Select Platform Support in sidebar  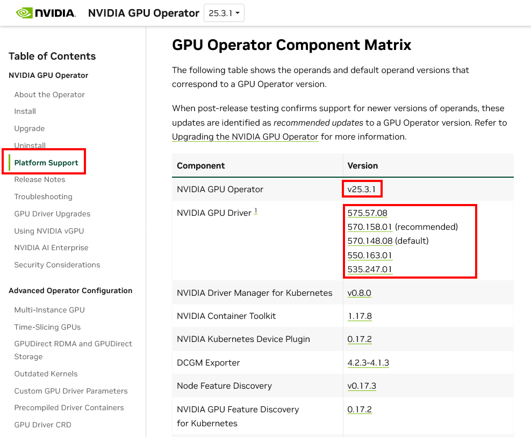pyautogui.click(x=46, y=163)
